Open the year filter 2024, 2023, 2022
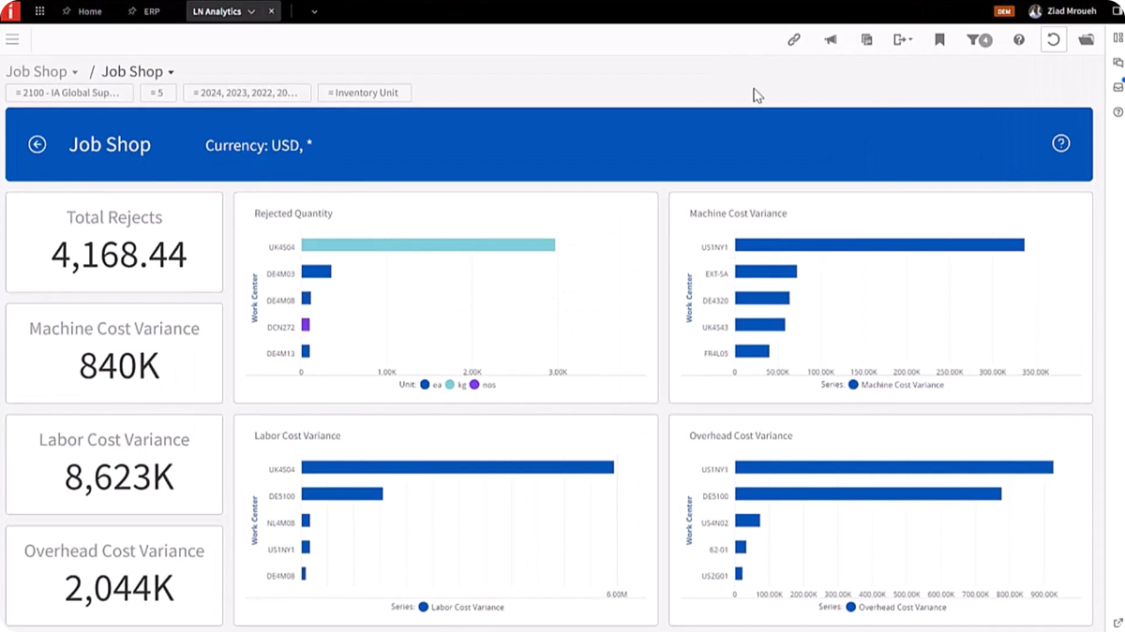1125x632 pixels. (247, 93)
